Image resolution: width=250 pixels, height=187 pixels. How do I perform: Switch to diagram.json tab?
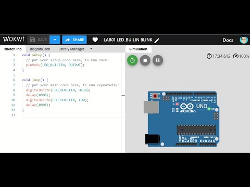[x=40, y=49]
